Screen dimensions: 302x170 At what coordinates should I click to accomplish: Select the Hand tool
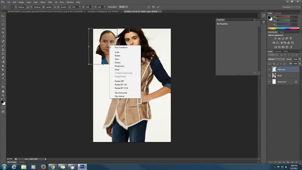[3, 91]
